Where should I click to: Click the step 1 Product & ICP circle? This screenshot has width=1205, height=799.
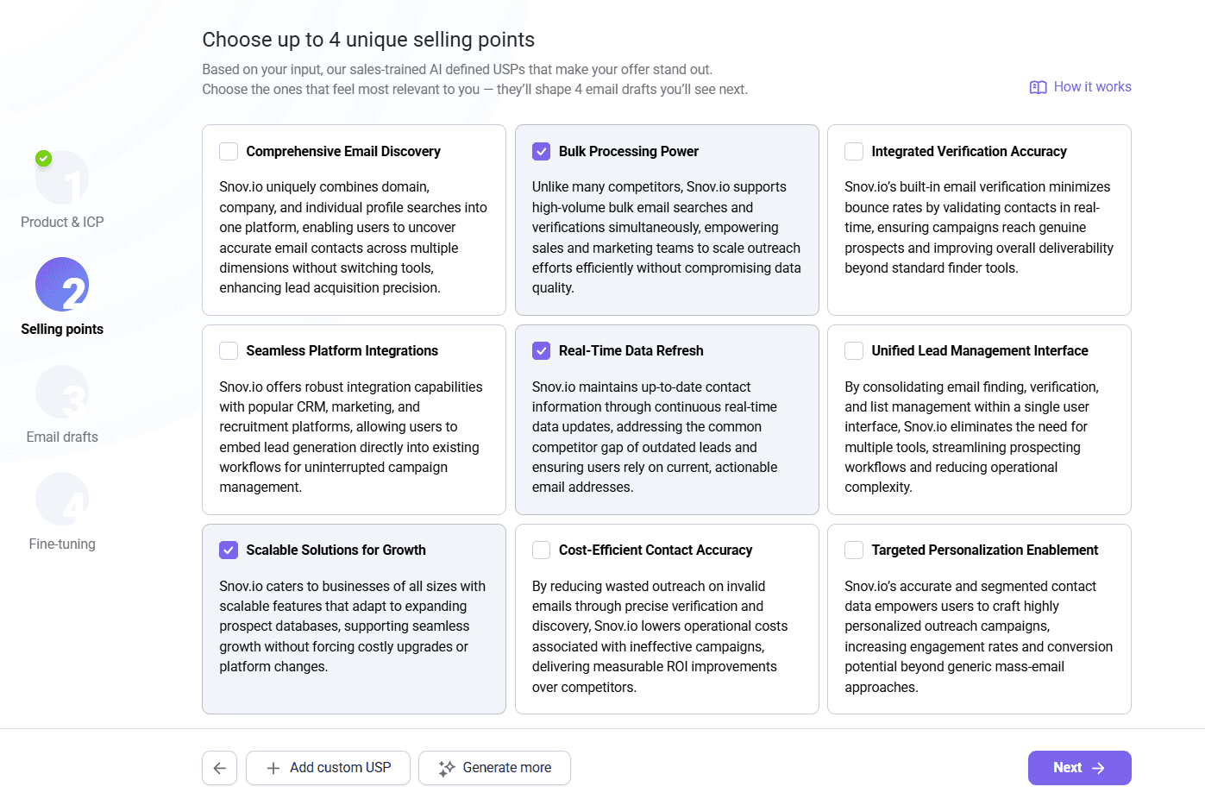point(62,178)
